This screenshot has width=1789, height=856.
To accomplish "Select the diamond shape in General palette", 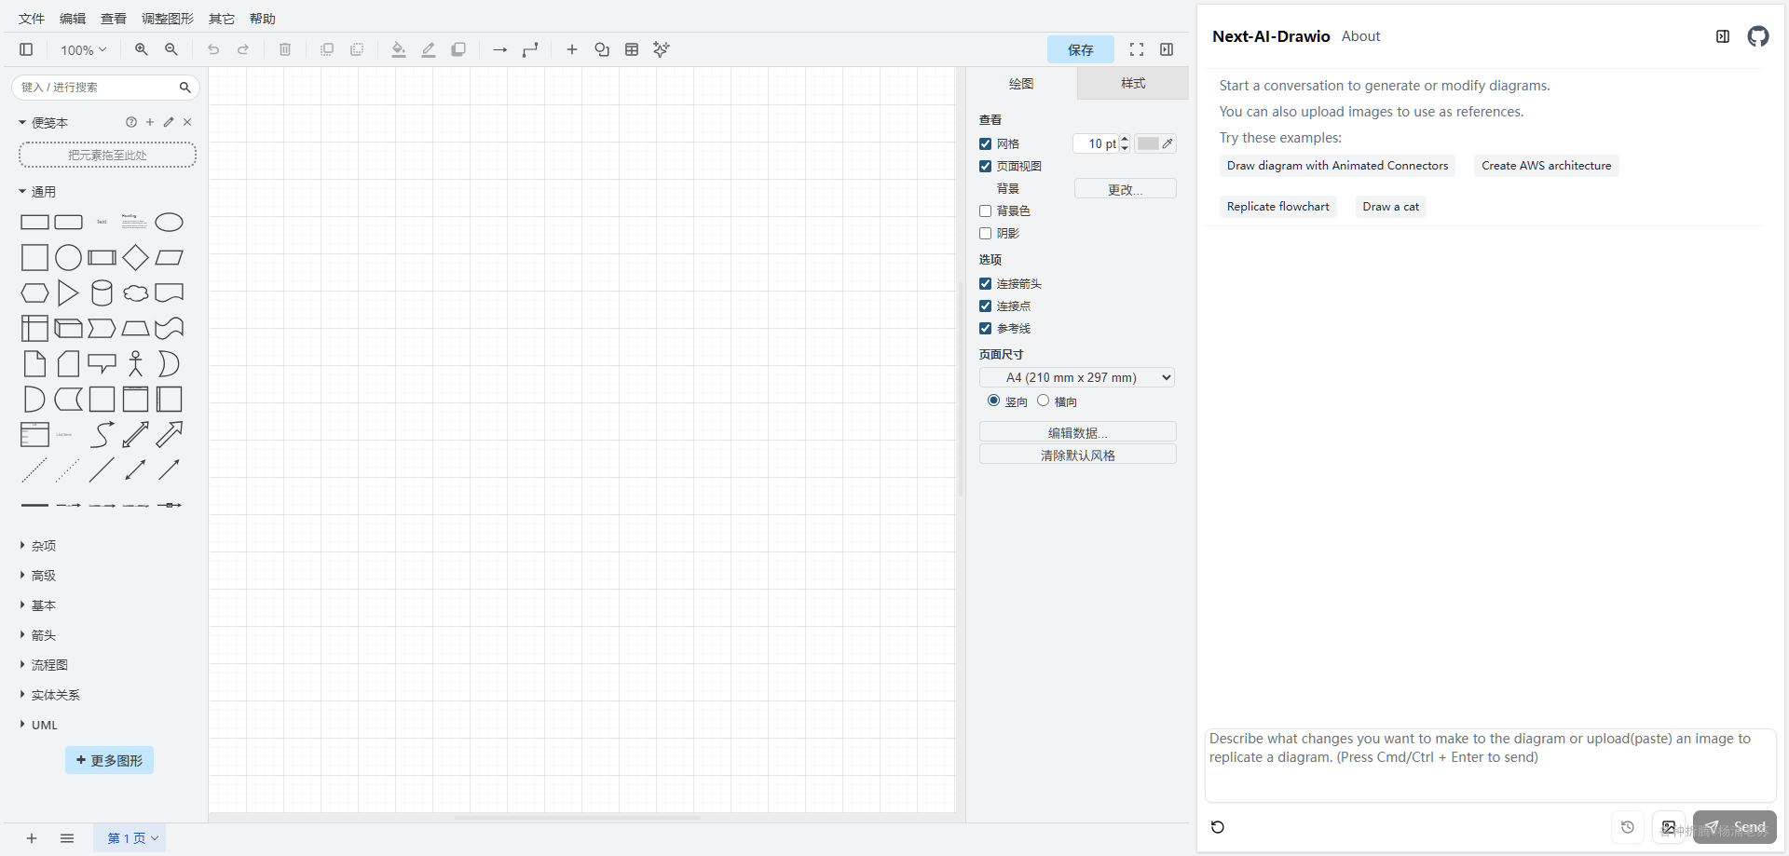I will tap(135, 258).
